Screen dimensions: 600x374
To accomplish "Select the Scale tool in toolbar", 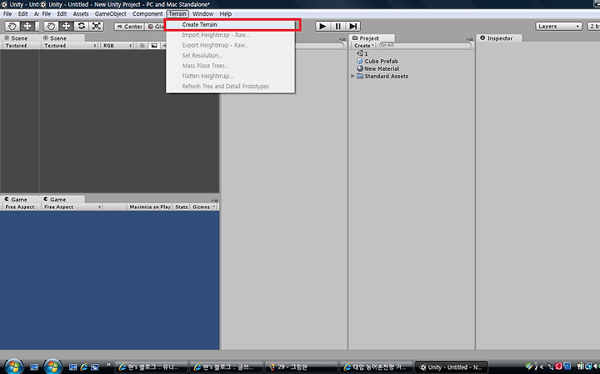I will [96, 26].
